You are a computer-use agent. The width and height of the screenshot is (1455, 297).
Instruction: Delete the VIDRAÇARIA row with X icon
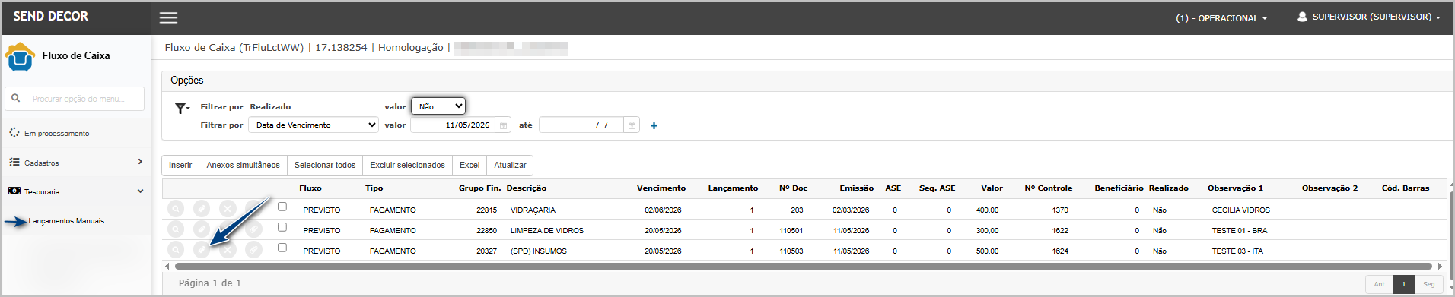(228, 208)
